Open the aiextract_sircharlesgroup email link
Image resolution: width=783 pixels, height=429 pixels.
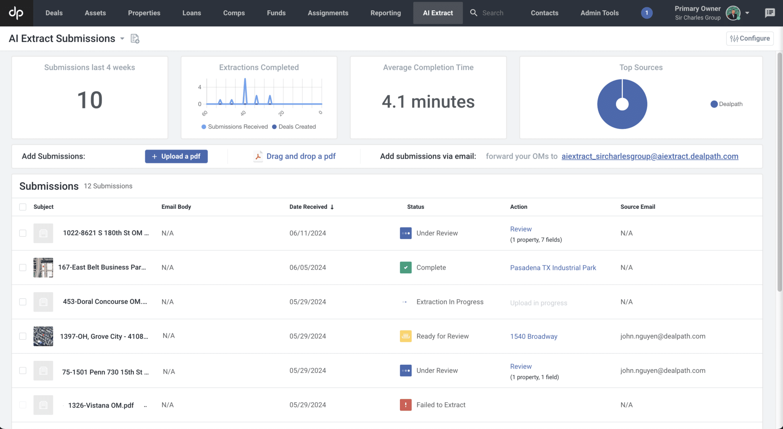point(650,156)
